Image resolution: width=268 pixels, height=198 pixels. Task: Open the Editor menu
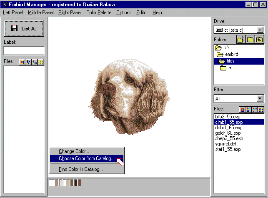(x=142, y=13)
